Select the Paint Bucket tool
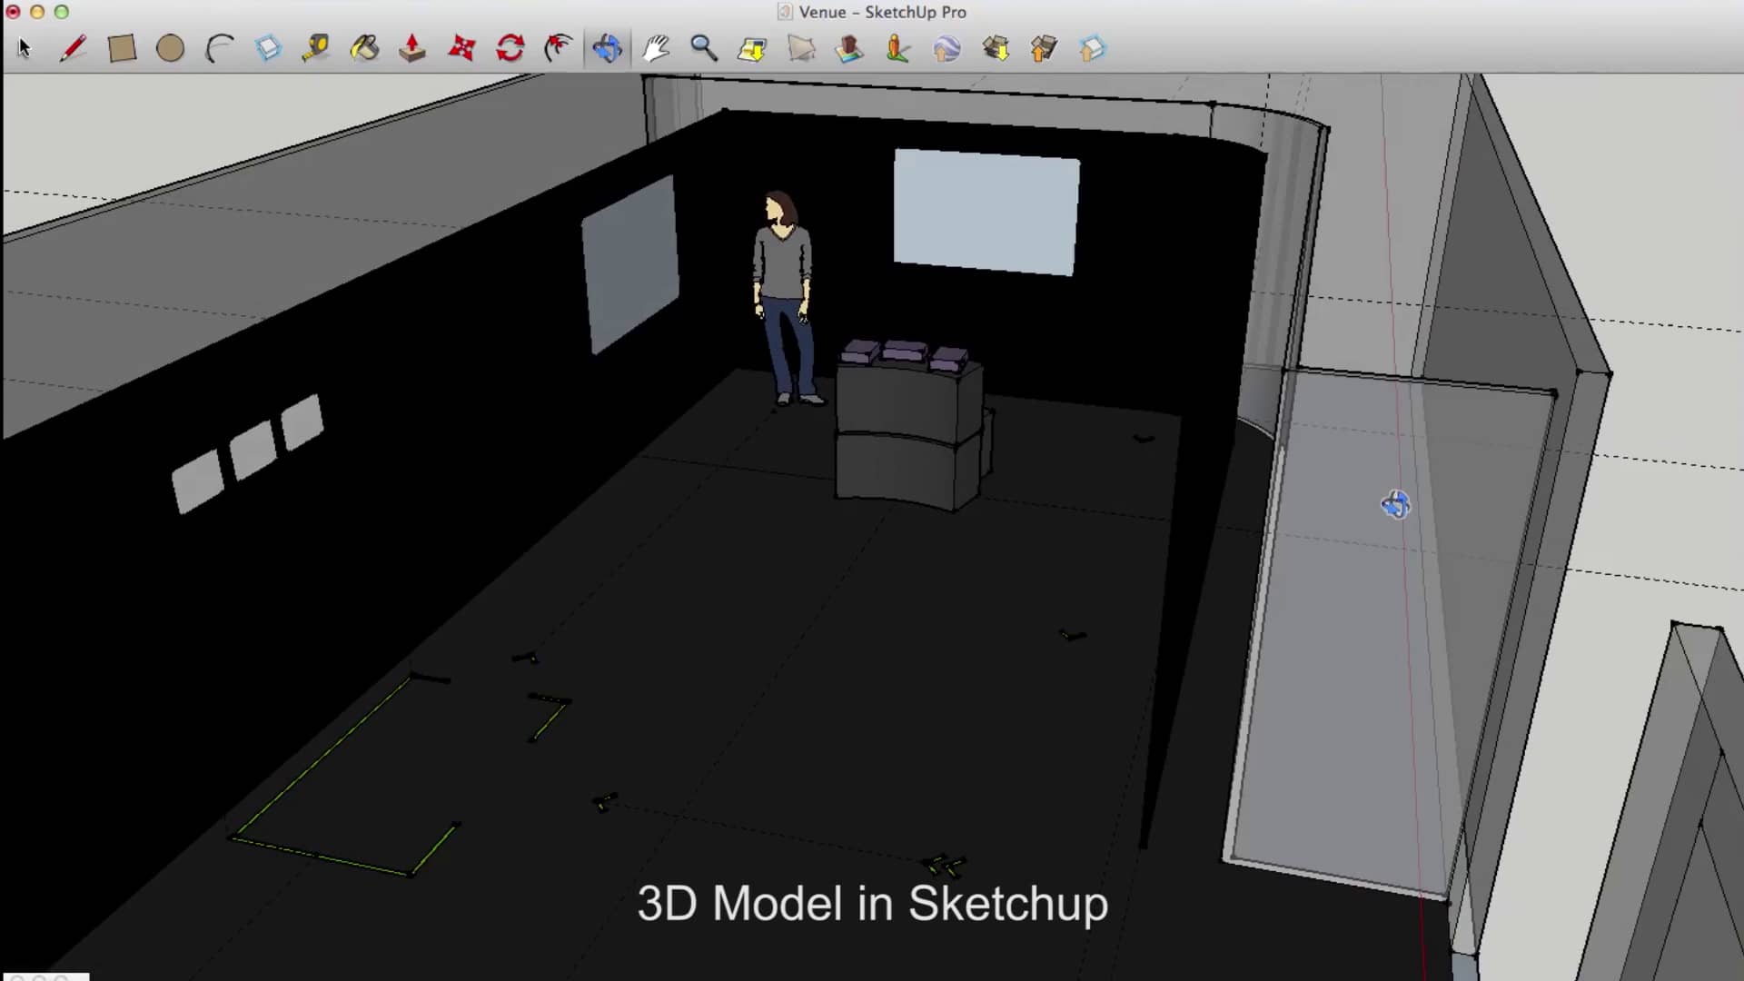 364,47
